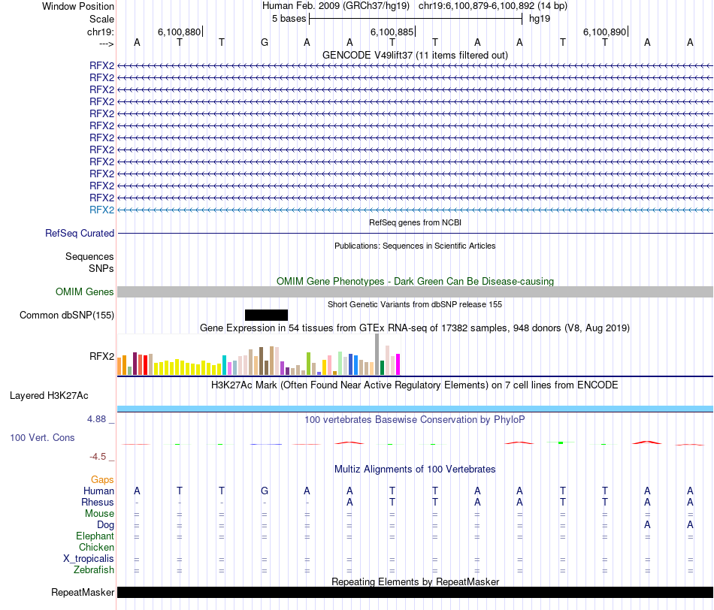Screen dimensions: 714x610
Task: Open the 'RefSeq genes from NCBI' track title
Action: [x=415, y=222]
